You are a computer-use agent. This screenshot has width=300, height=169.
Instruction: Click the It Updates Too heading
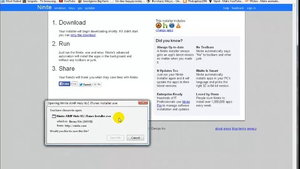click(x=167, y=71)
